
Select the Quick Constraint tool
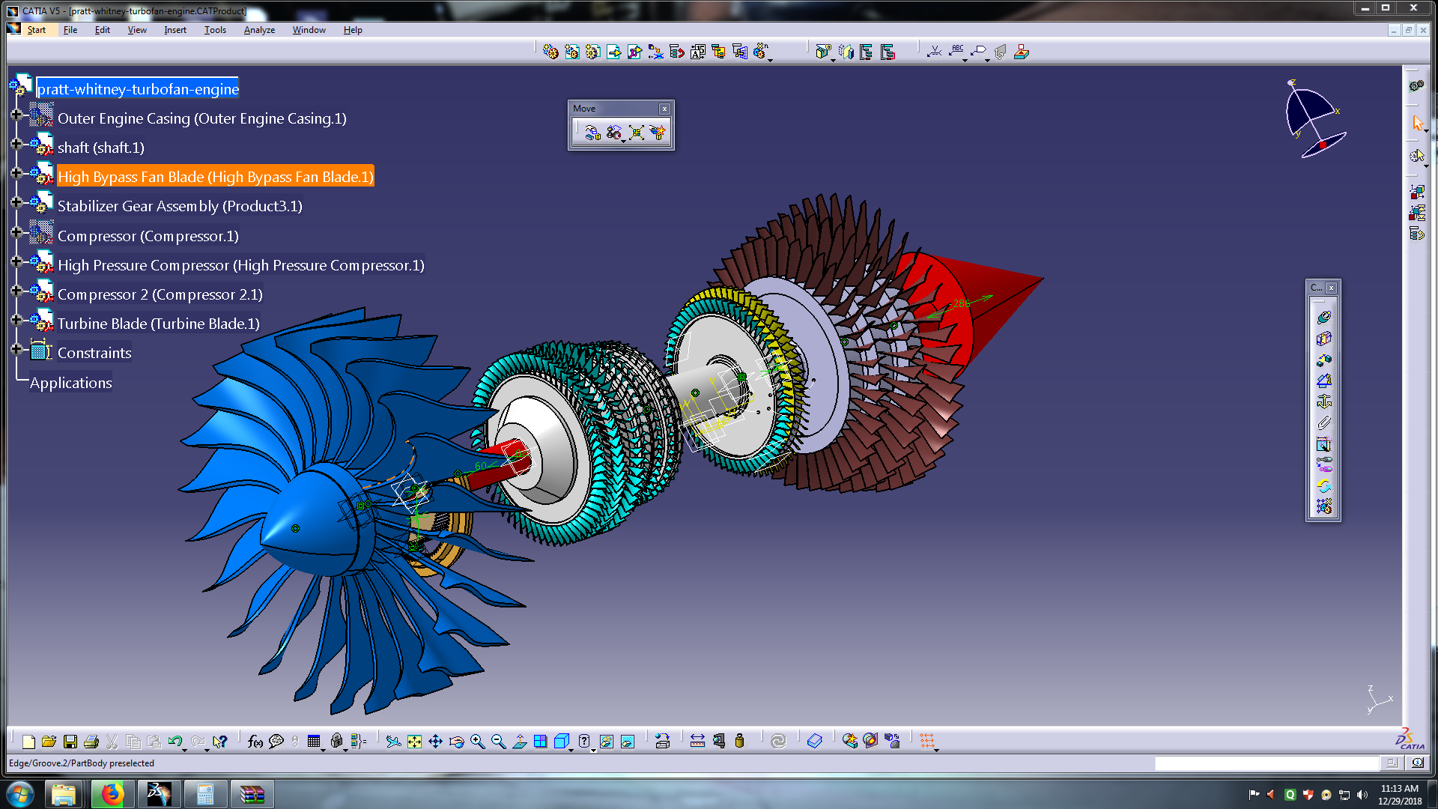click(x=1323, y=443)
